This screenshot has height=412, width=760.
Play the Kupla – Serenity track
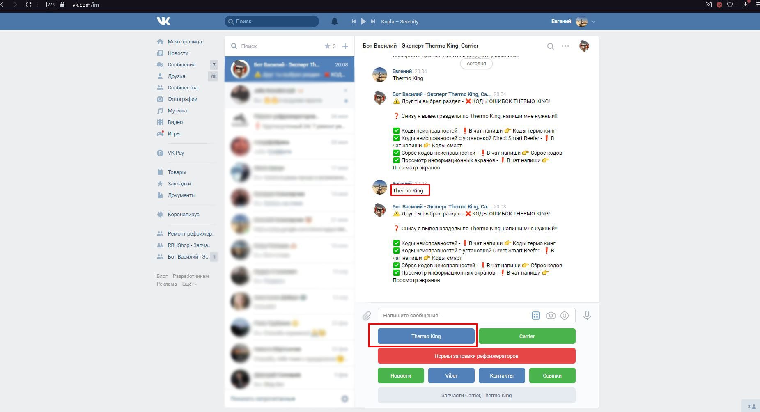tap(363, 21)
